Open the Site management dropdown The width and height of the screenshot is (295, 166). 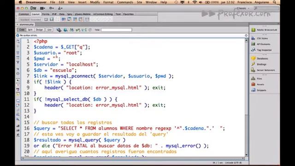click(60, 8)
